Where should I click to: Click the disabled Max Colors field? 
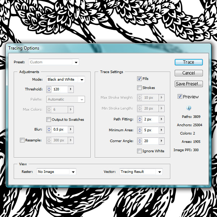coord(60,110)
